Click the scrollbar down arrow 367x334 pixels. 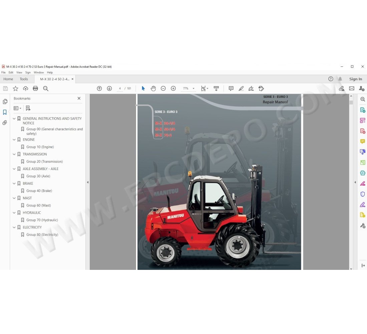pyautogui.click(x=351, y=269)
